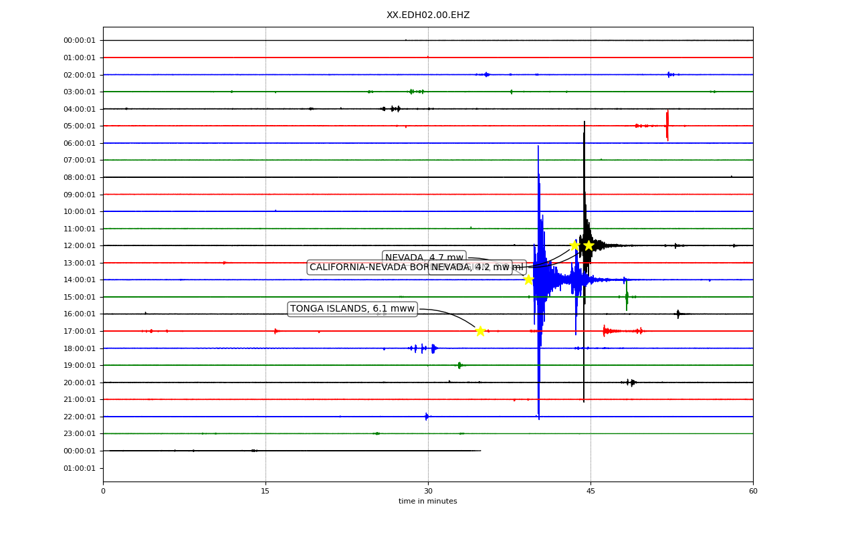Image resolution: width=856 pixels, height=535 pixels.
Task: Click the left yellow star on 12:00:01 trace
Action: [x=574, y=245]
